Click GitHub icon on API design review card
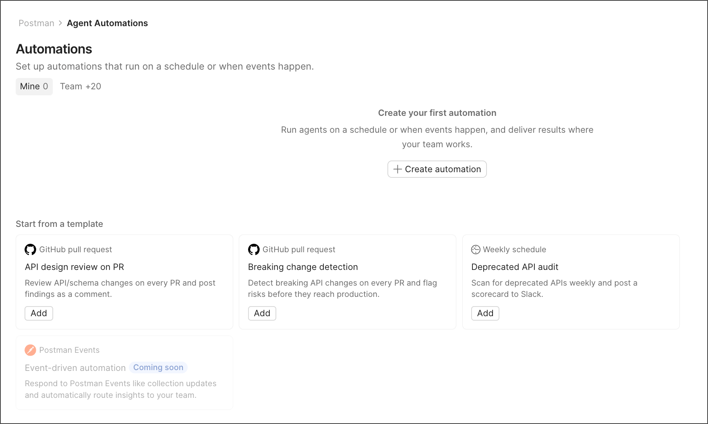The width and height of the screenshot is (708, 424). 30,249
